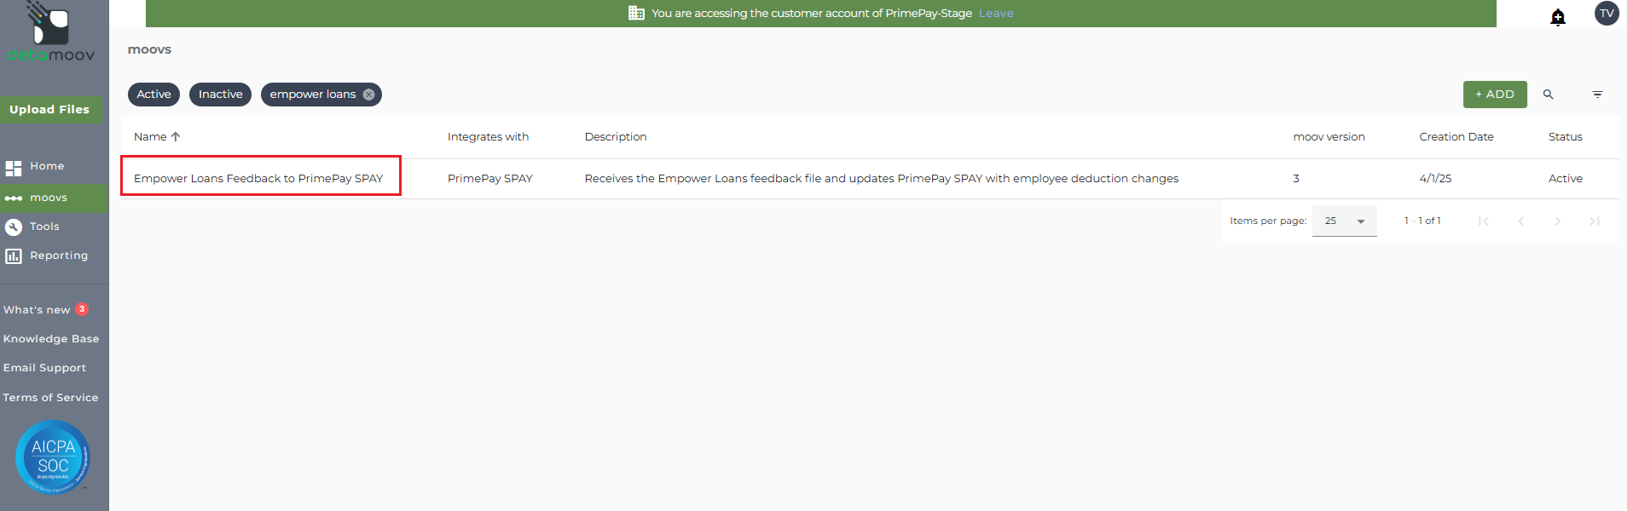Click the search magnifier icon
Viewport: 1627px width, 511px height.
(1549, 95)
